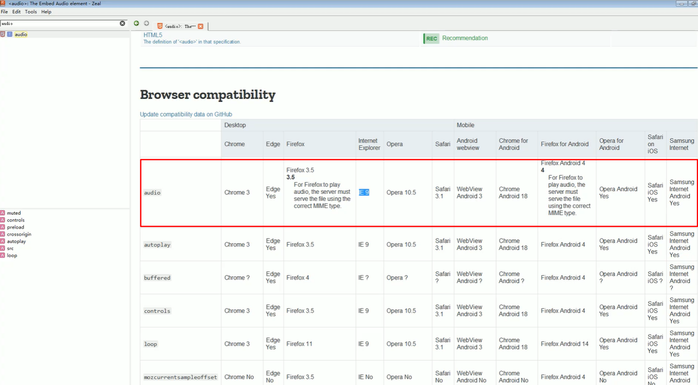The image size is (698, 385).
Task: Jump to the controls attribute in the sidebar
Action: click(16, 220)
